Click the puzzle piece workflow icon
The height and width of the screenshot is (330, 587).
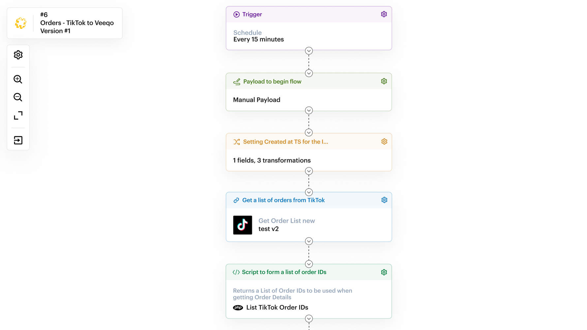20,23
